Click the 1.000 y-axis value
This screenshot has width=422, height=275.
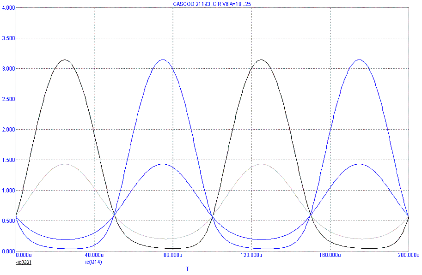(x=8, y=191)
